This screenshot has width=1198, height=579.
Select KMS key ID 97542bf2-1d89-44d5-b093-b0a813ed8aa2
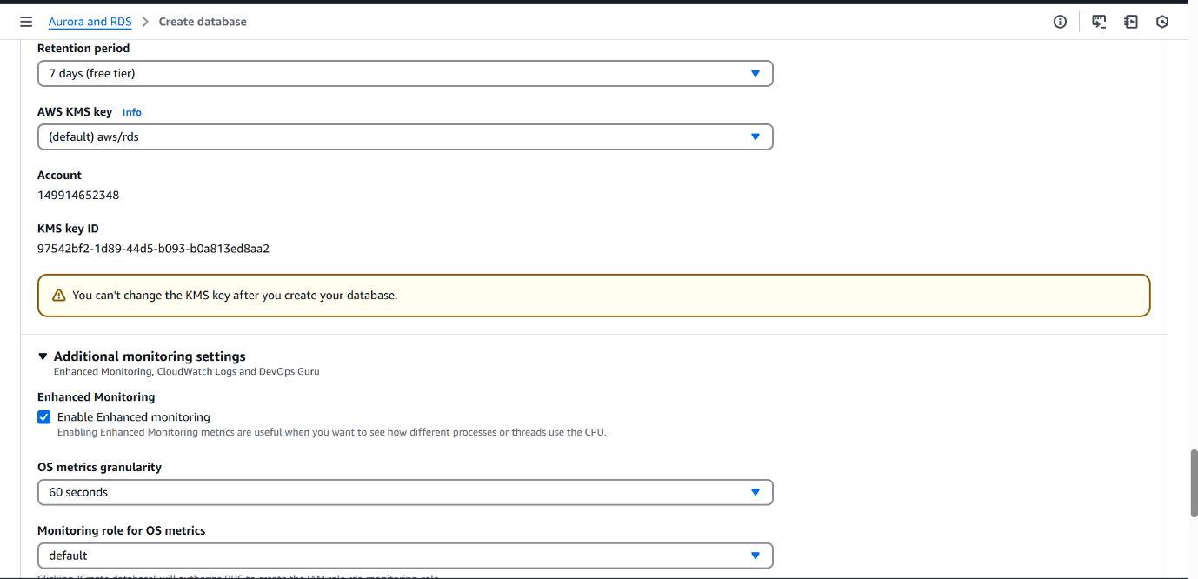pos(153,249)
